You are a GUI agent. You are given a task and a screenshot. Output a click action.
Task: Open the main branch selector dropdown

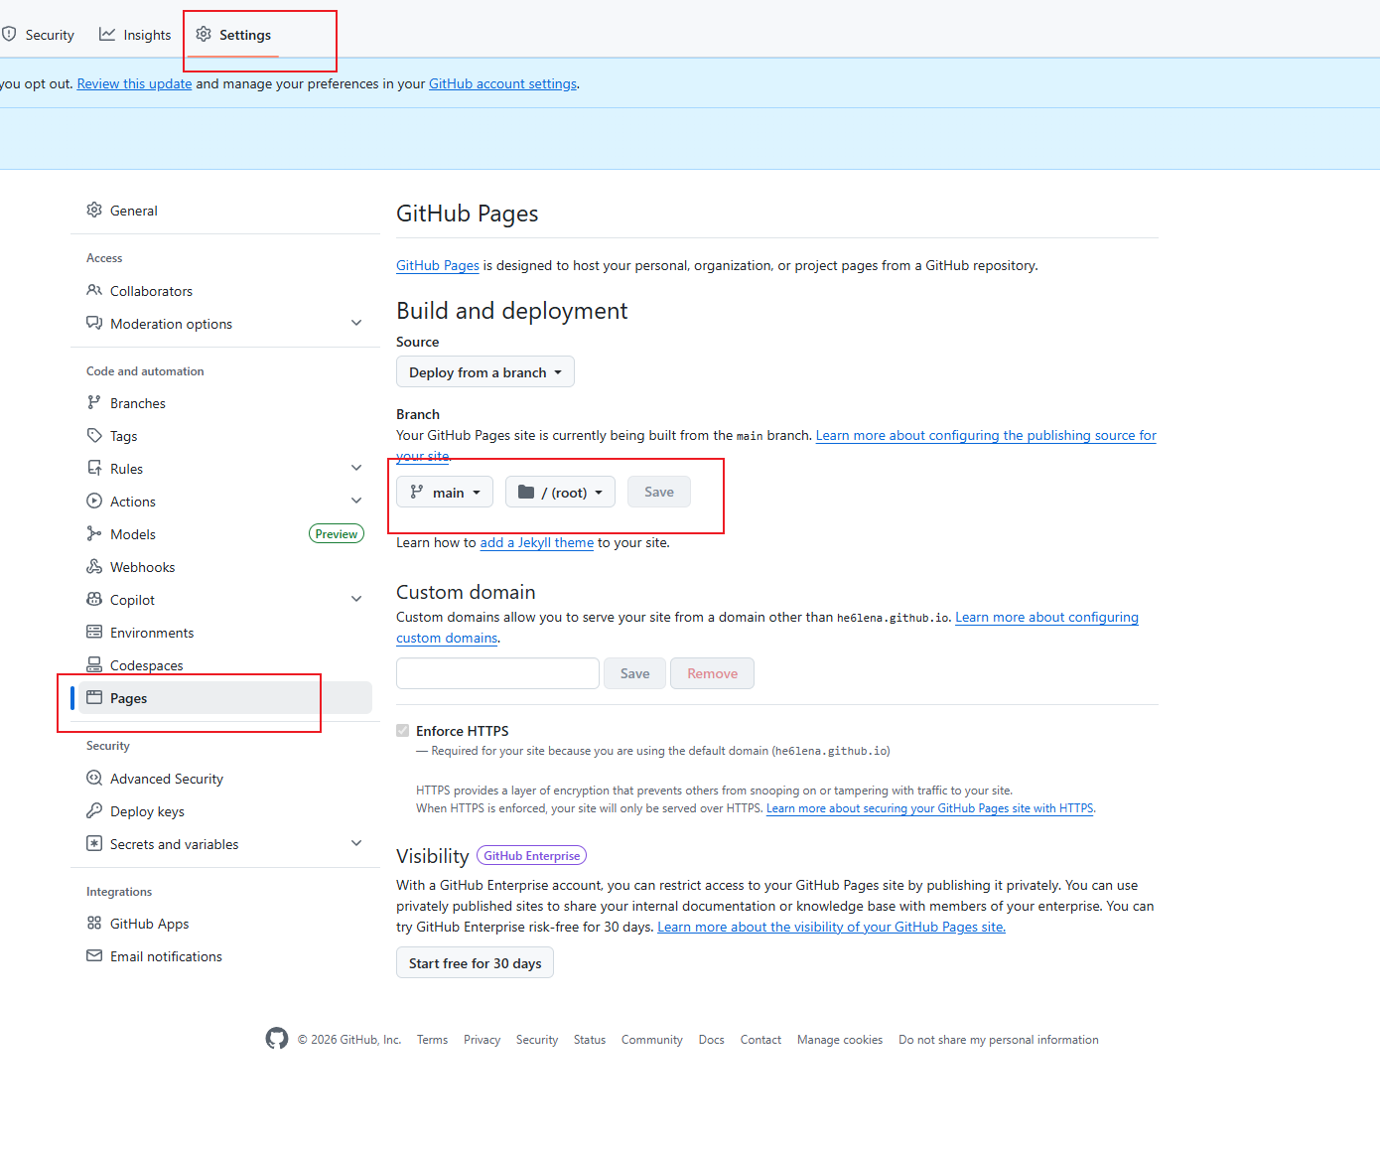tap(445, 493)
